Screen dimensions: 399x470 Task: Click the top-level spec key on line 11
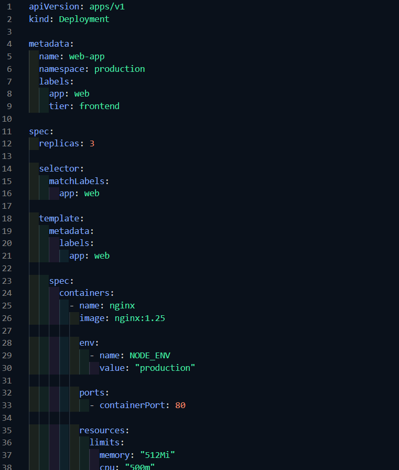[39, 132]
